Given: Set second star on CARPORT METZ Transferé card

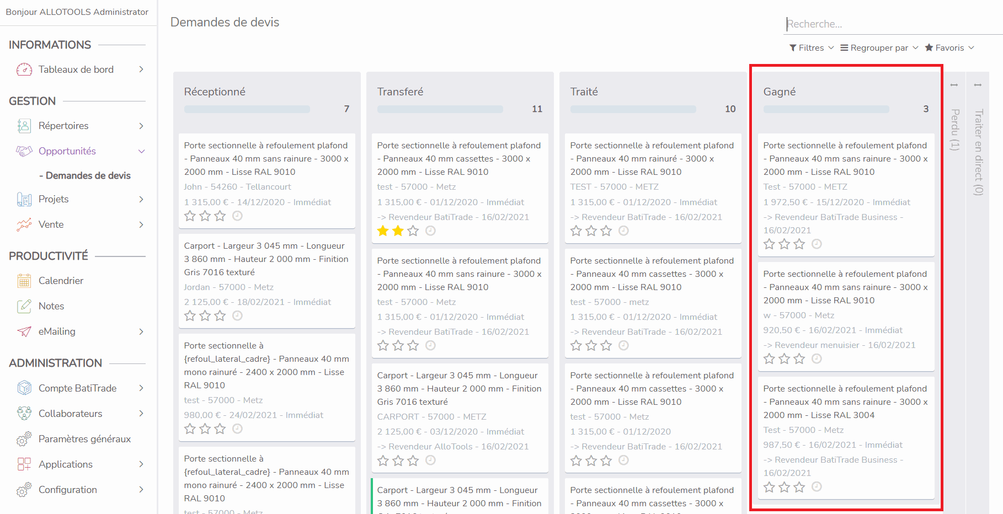Looking at the screenshot, I should click(398, 460).
